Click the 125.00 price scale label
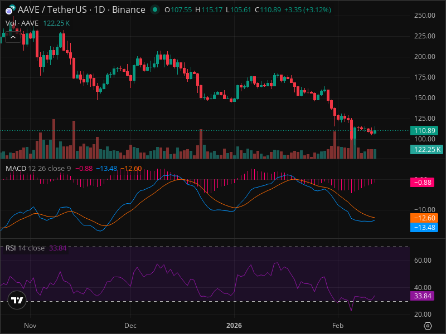This screenshot has height=334, width=446. [425, 119]
